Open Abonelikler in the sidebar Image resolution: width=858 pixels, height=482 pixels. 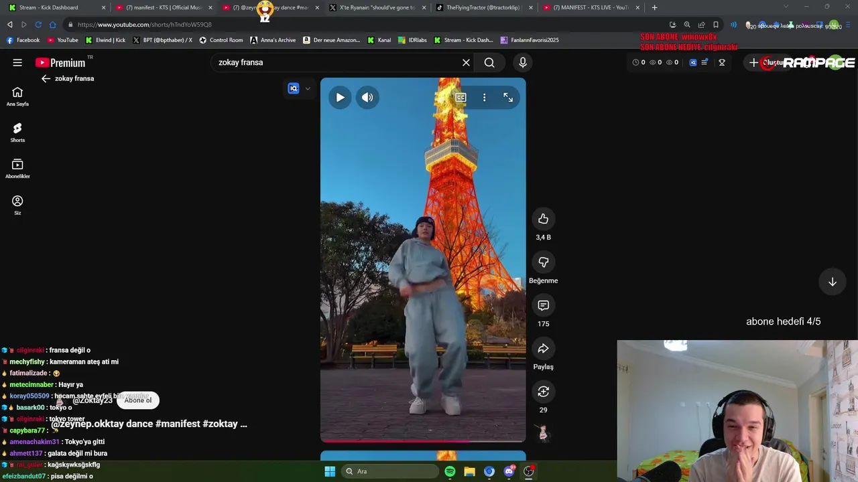tap(17, 169)
